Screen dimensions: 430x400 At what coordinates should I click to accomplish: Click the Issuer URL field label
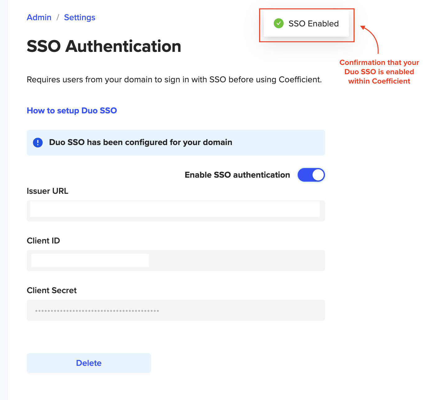click(48, 191)
